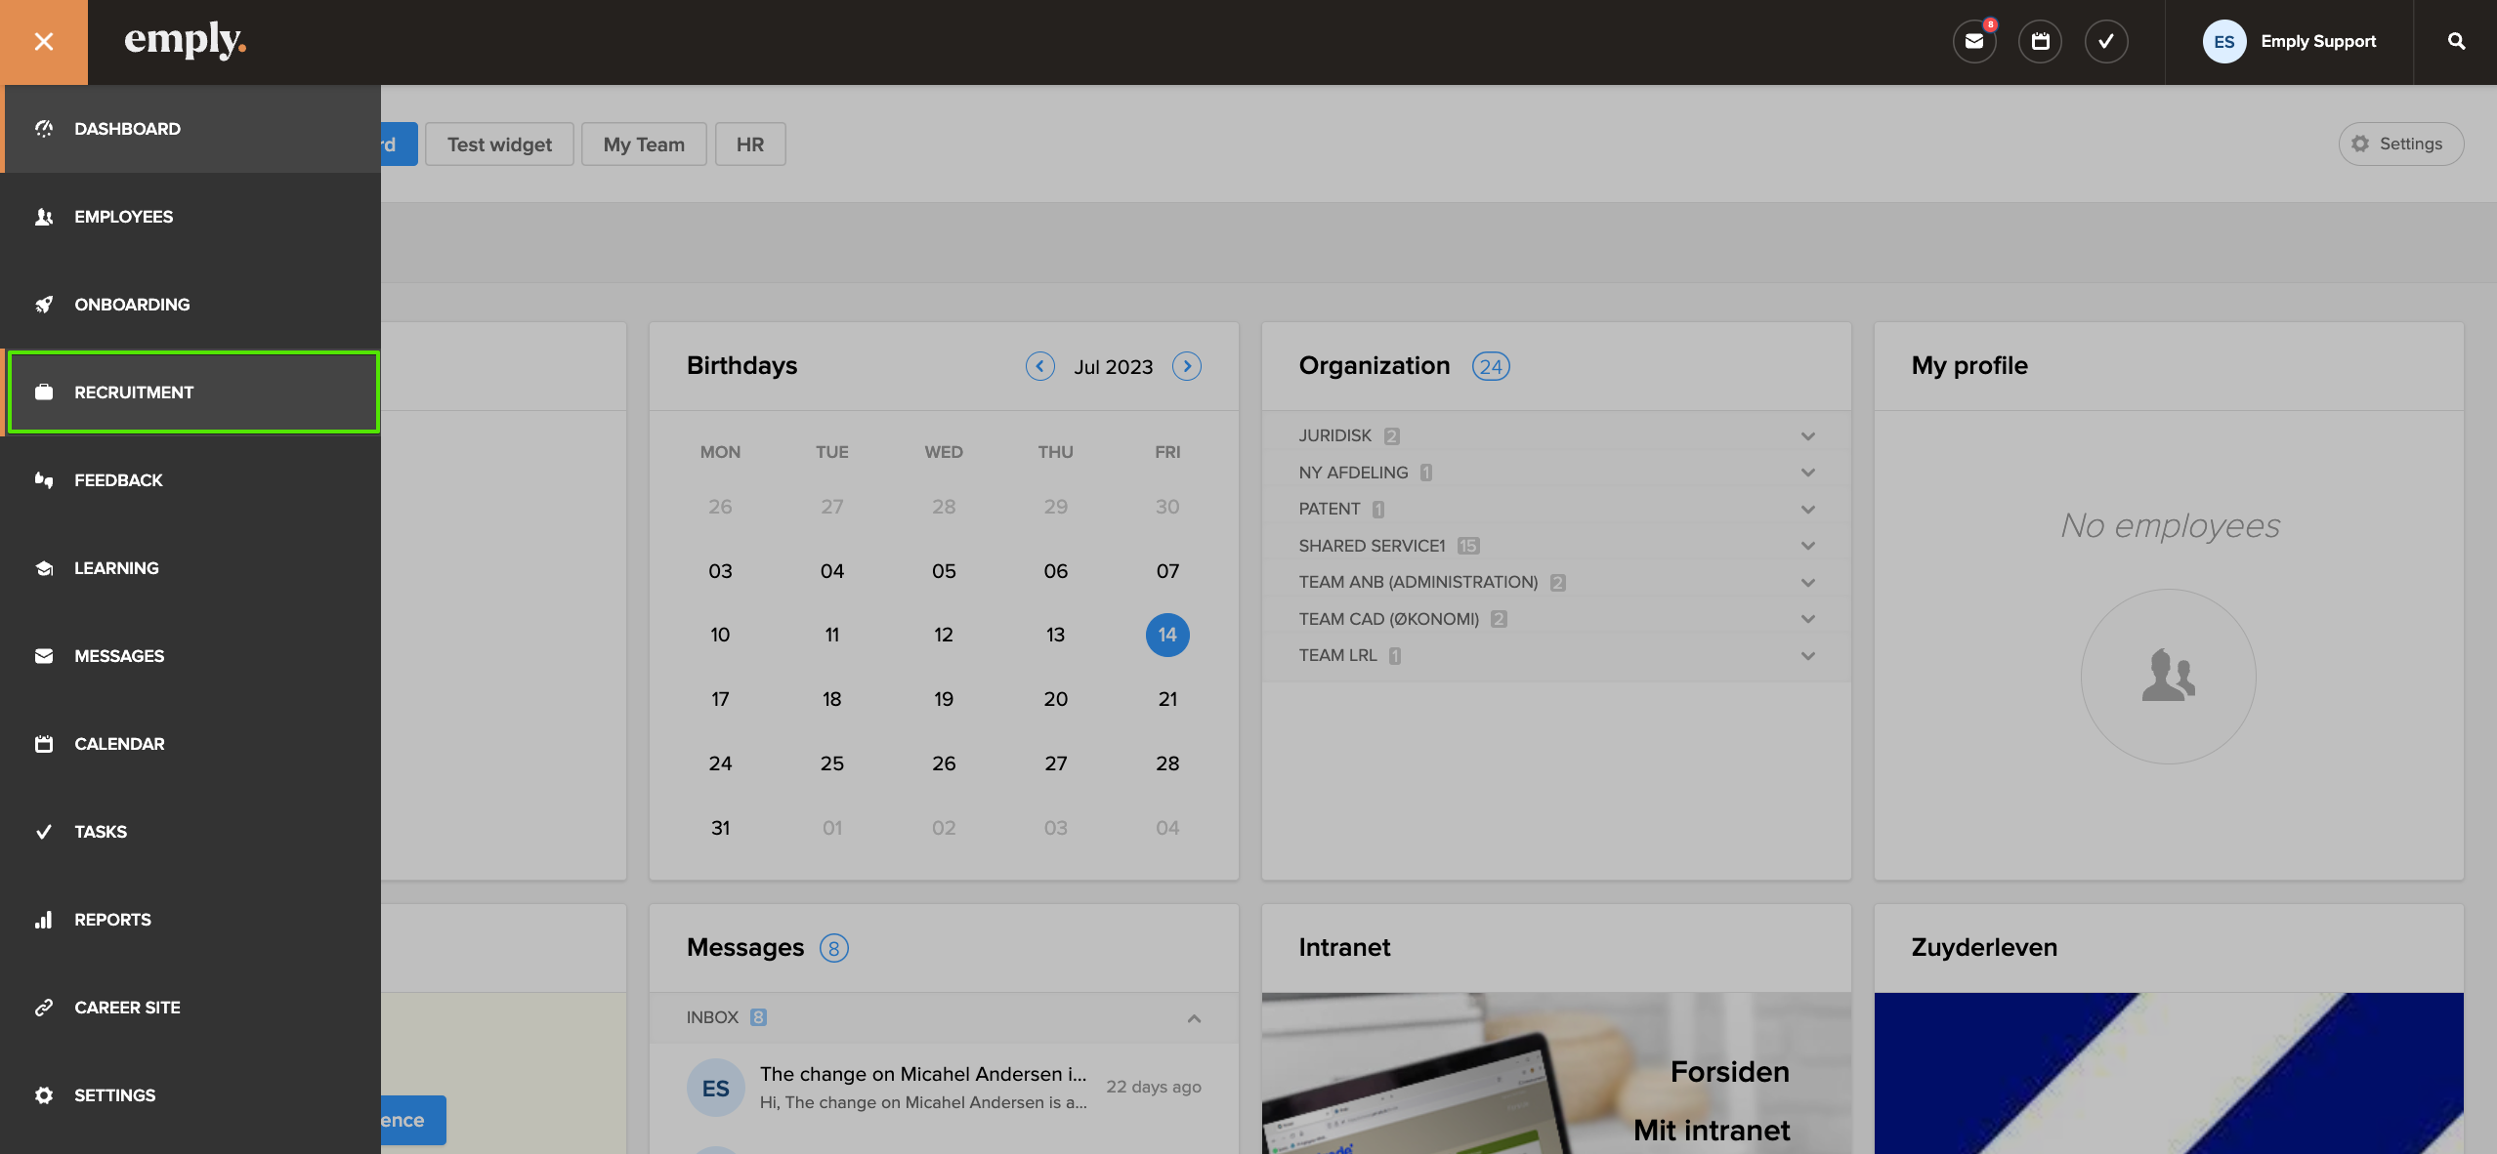This screenshot has height=1154, width=2497.
Task: Expand SHARED SERVICE1 organization row
Action: (1807, 546)
